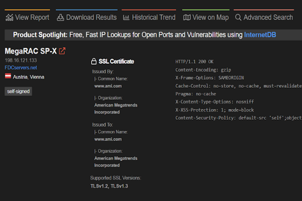This screenshot has width=302, height=201.
Task: Open the Advanced Search tab label
Action: (268, 18)
